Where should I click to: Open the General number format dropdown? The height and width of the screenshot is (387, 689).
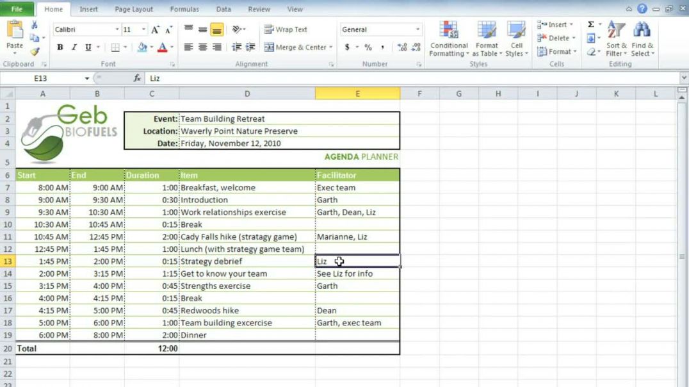pos(417,29)
